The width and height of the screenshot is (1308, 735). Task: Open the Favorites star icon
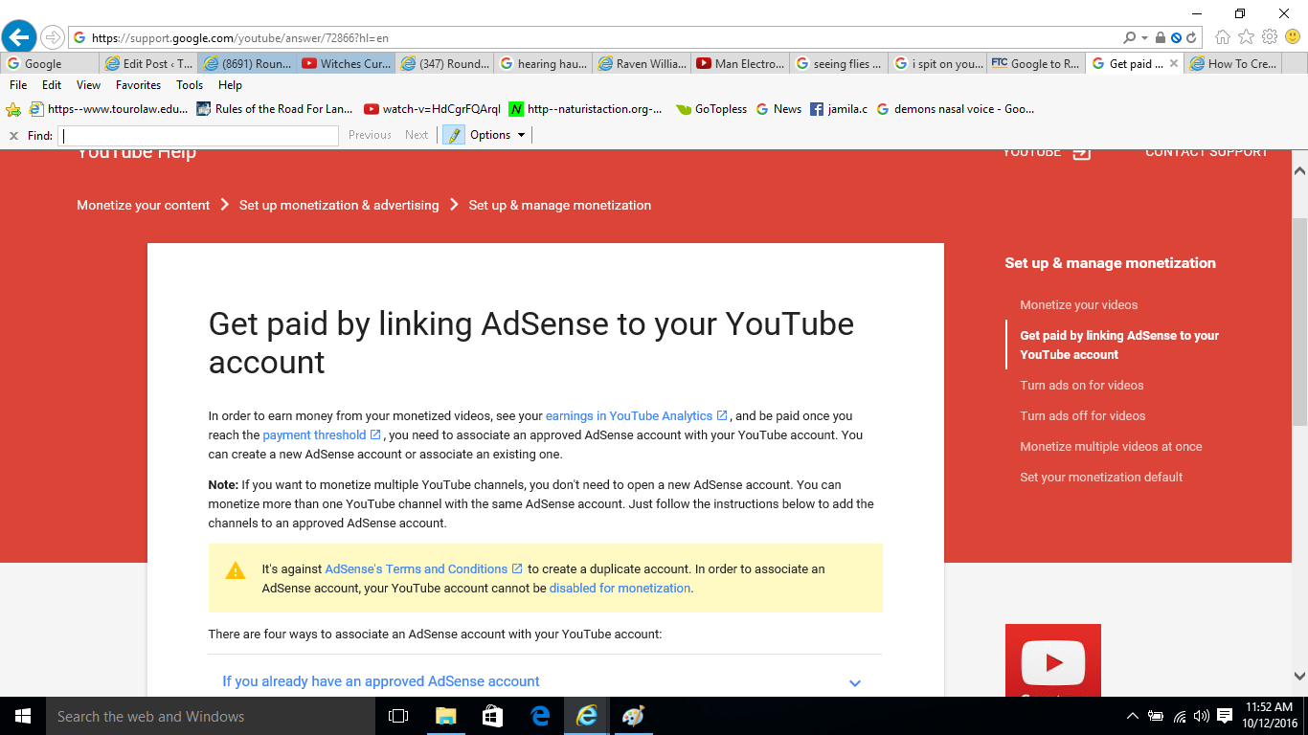pos(1246,37)
